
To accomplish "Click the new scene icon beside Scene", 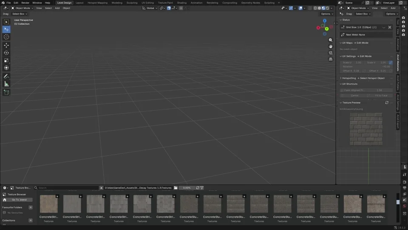I will [x=367, y=3].
